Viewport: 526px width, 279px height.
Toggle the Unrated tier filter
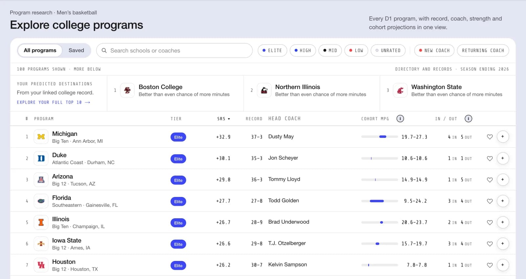[x=388, y=51]
